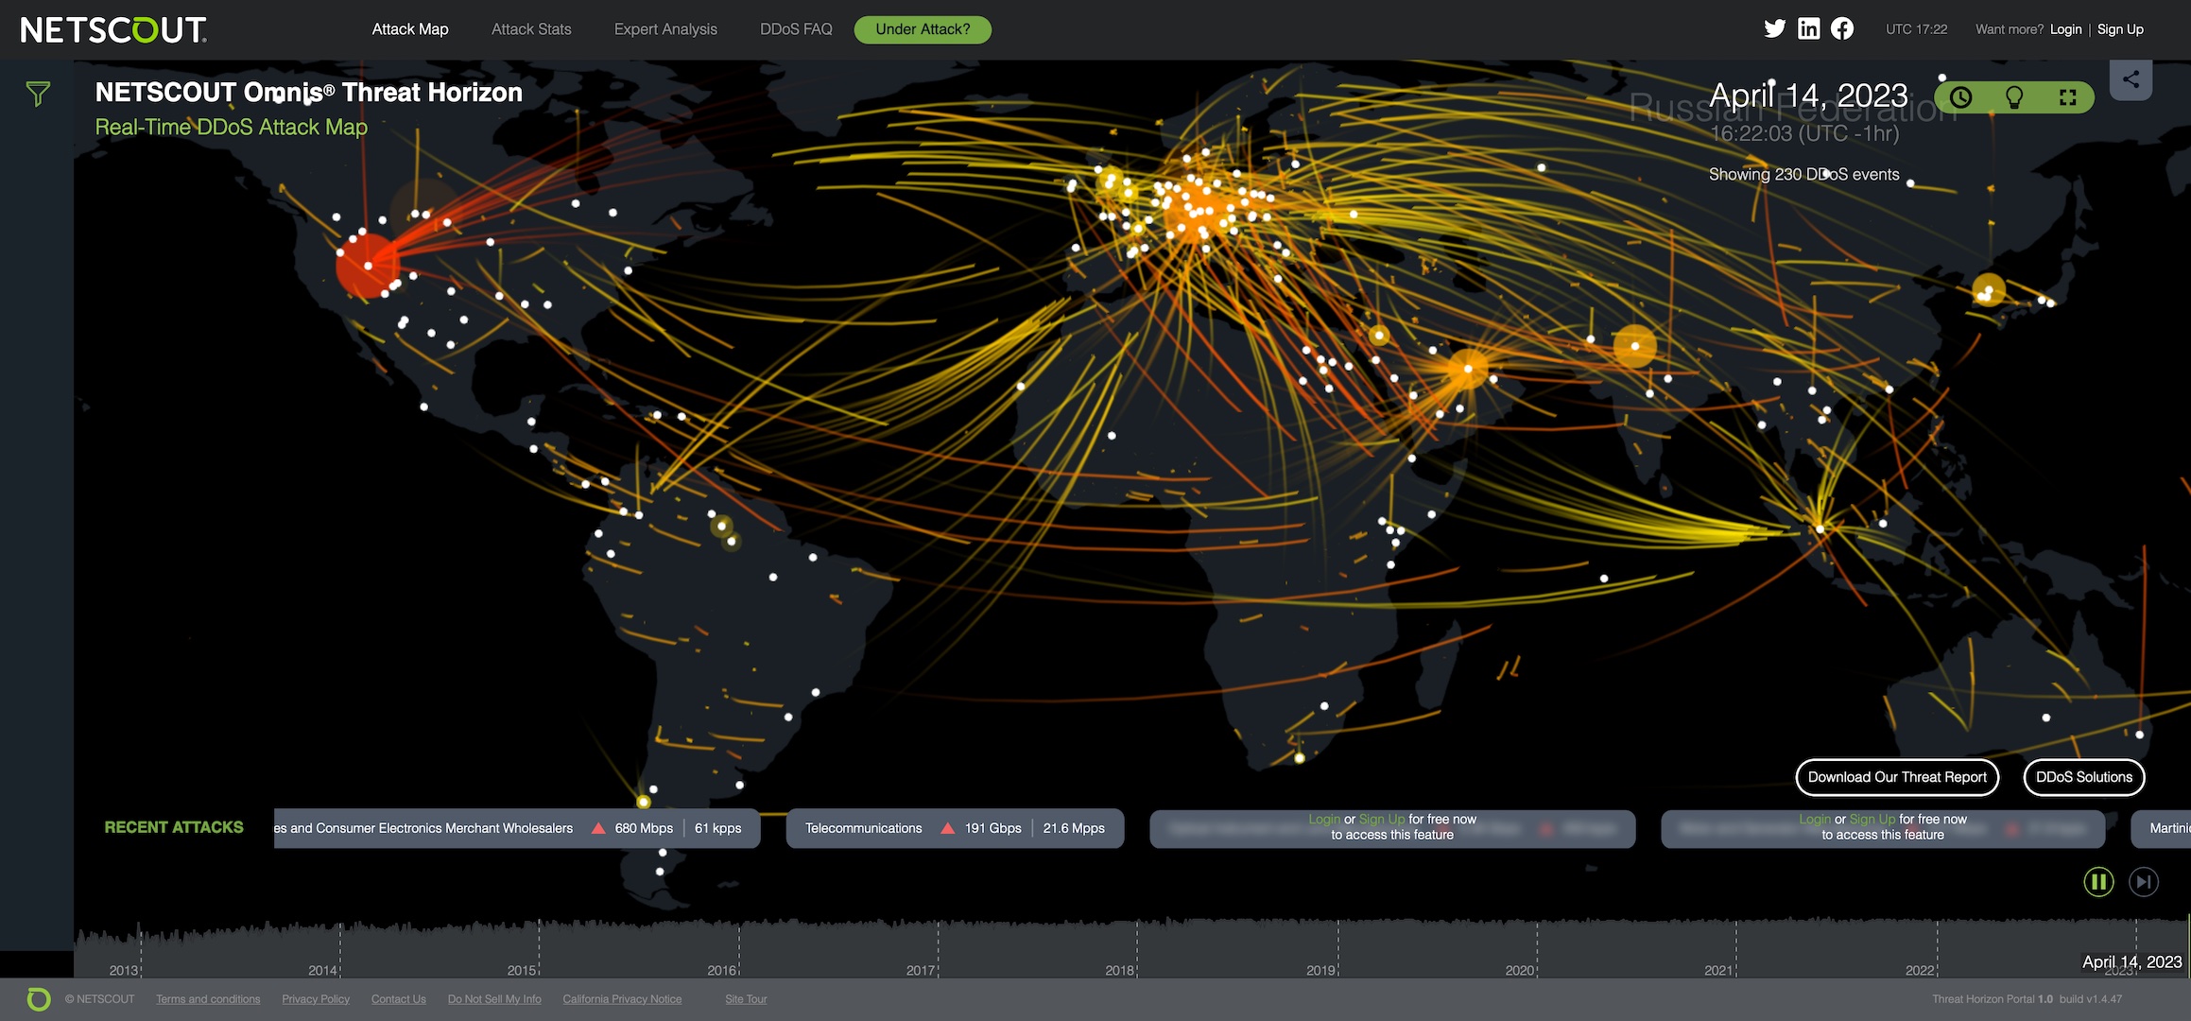Screen dimensions: 2191x1021
Task: Click the green NETSCOUT emblem in footer
Action: pyautogui.click(x=39, y=999)
